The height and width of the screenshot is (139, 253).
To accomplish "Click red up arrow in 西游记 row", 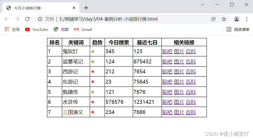I will (x=93, y=72).
